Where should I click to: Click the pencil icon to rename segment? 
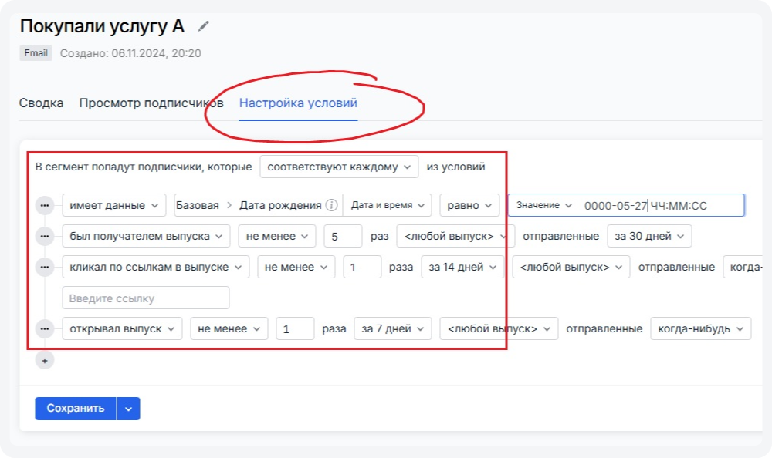click(204, 26)
